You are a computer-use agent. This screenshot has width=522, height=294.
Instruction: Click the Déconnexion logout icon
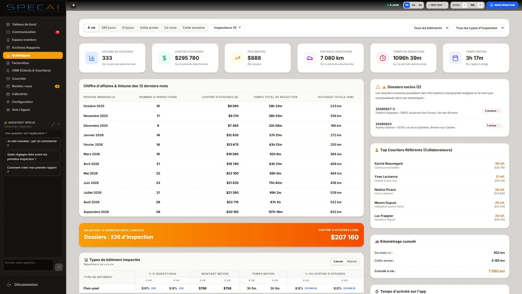coord(9,285)
